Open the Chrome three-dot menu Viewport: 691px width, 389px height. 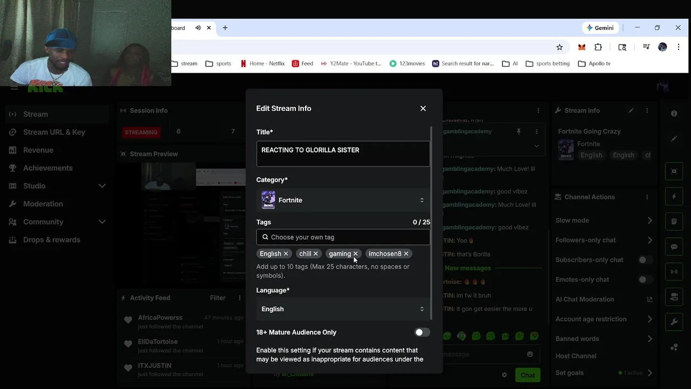[678, 48]
